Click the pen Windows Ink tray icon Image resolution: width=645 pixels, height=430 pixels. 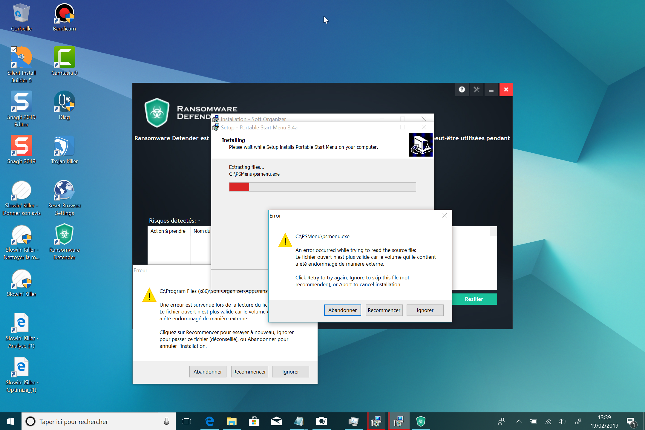(578, 421)
